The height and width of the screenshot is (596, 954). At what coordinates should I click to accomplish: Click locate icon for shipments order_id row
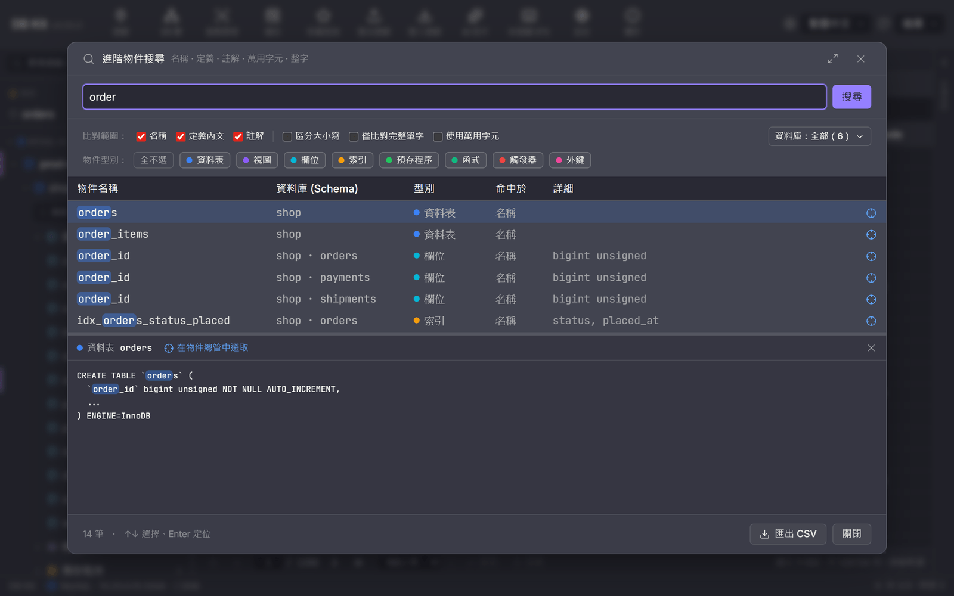pos(871,299)
